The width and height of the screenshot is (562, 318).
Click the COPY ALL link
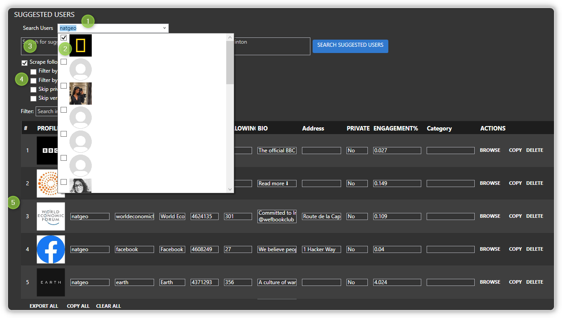(x=78, y=306)
